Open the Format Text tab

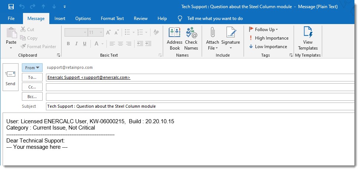(x=112, y=19)
